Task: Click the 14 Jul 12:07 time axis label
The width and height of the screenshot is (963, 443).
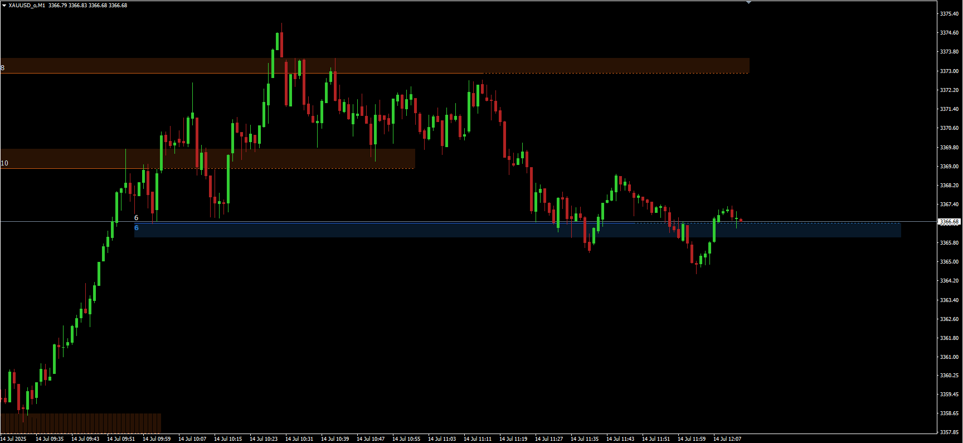Action: pos(727,439)
